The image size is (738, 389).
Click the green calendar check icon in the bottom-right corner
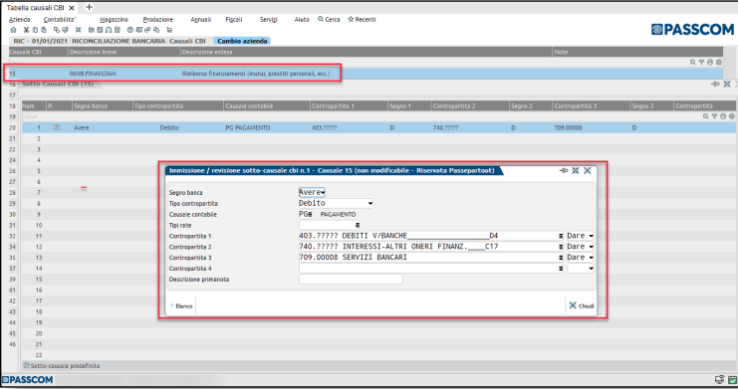click(732, 380)
